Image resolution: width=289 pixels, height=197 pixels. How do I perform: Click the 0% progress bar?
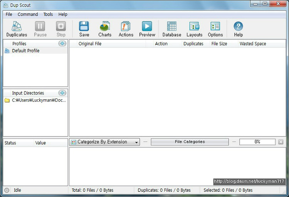point(257,142)
